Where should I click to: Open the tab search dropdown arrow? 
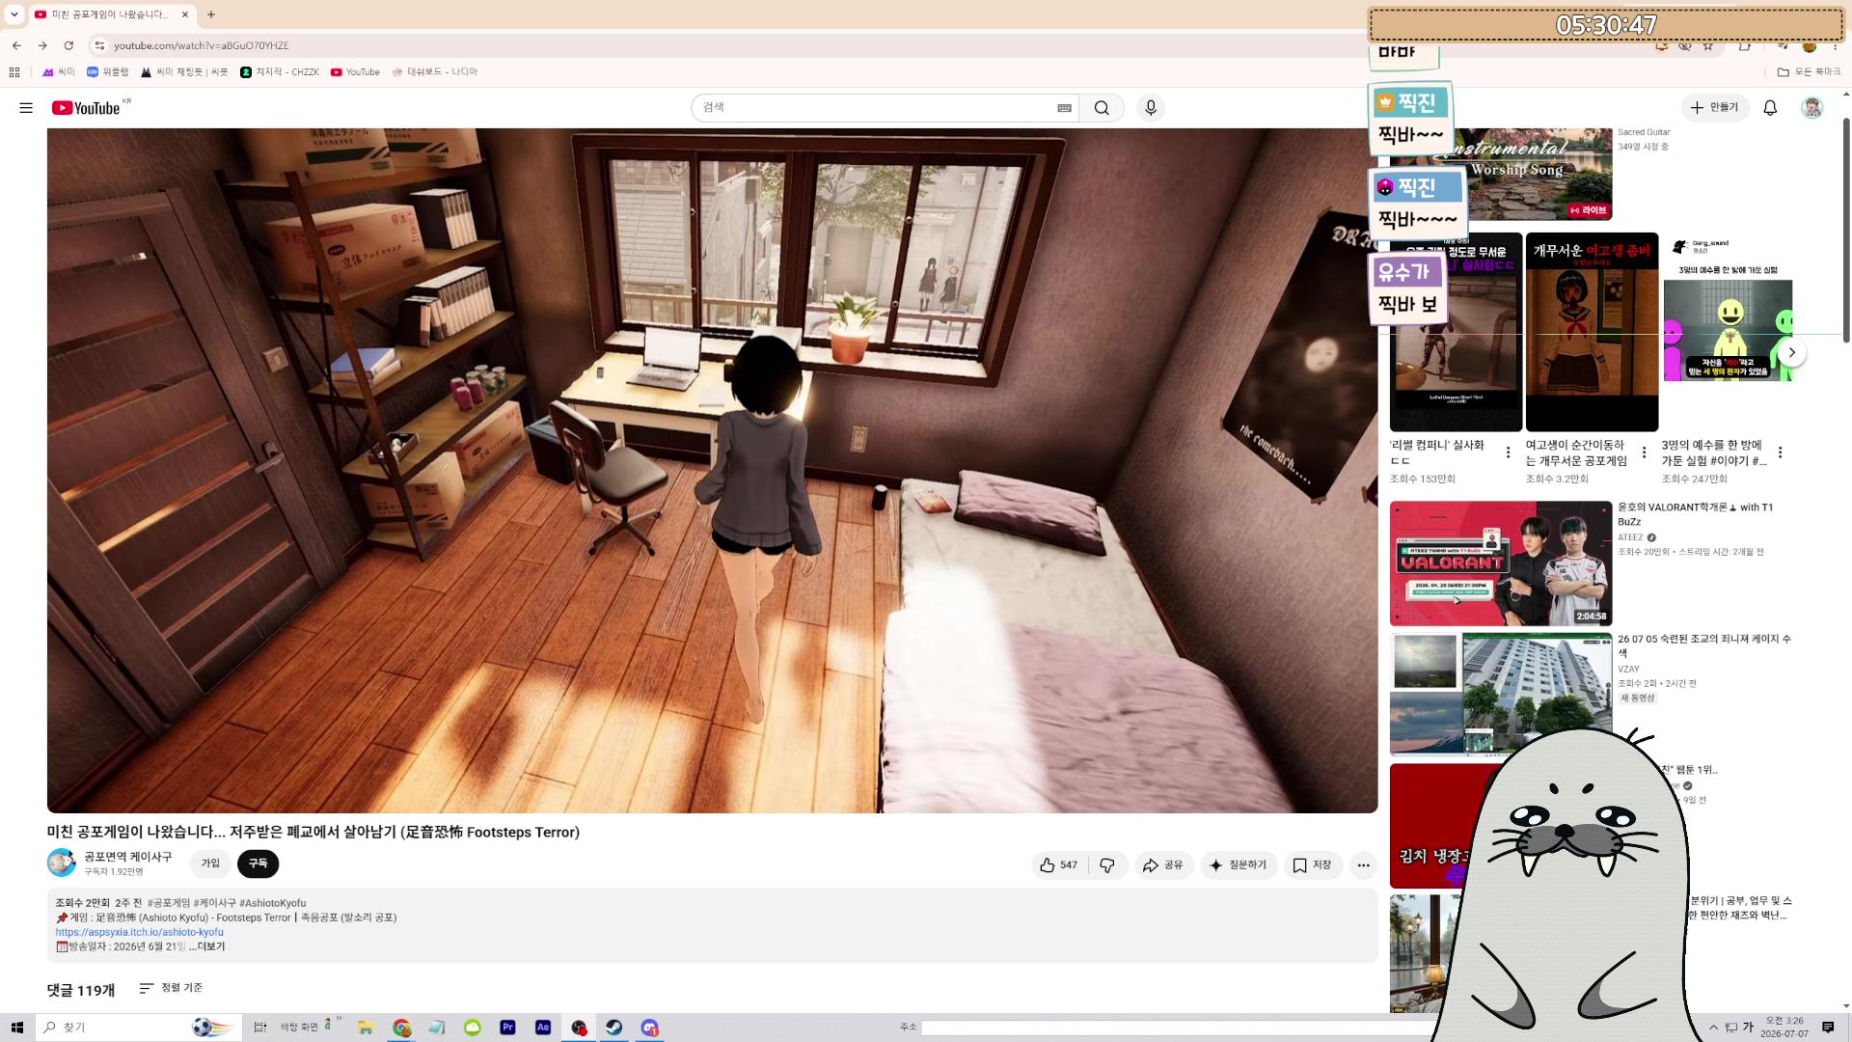coord(14,14)
